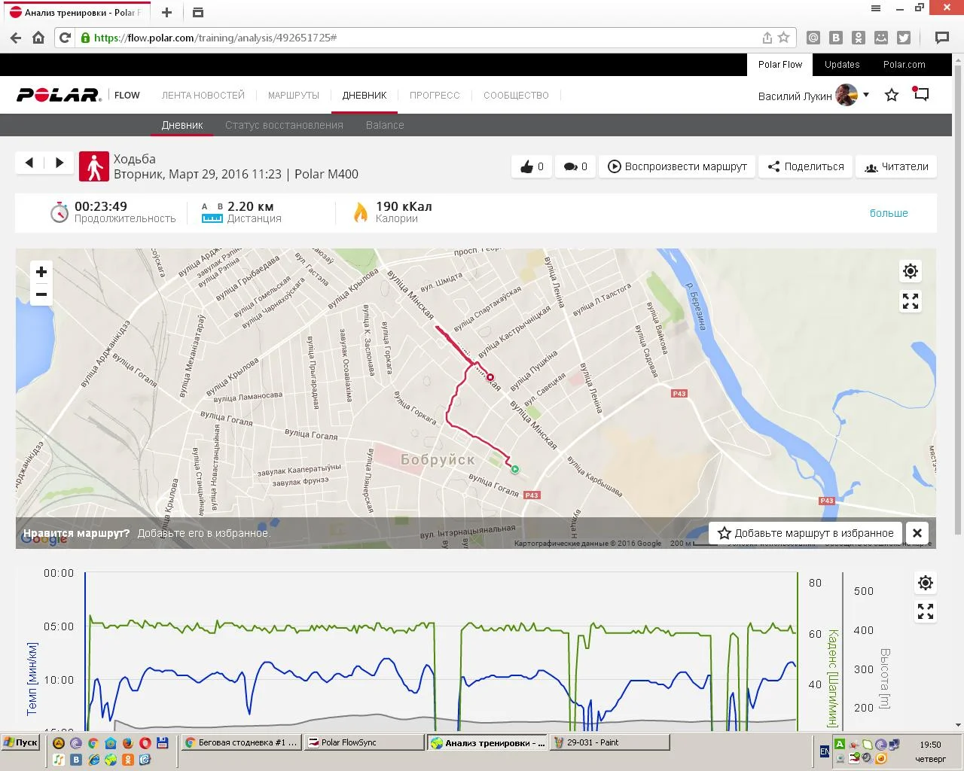964x771 pixels.
Task: Click the Поделиться button
Action: click(x=806, y=166)
